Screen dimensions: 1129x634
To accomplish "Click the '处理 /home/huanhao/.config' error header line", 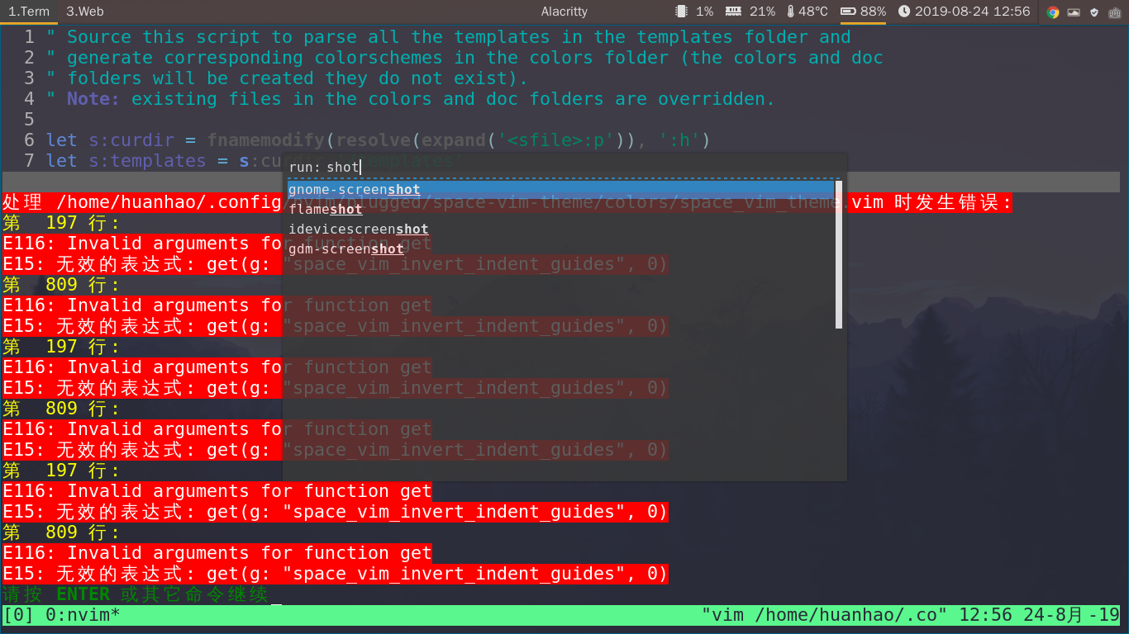I will coord(507,202).
